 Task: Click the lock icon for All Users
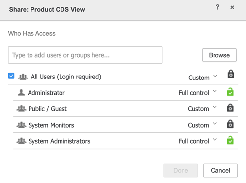click(231, 74)
